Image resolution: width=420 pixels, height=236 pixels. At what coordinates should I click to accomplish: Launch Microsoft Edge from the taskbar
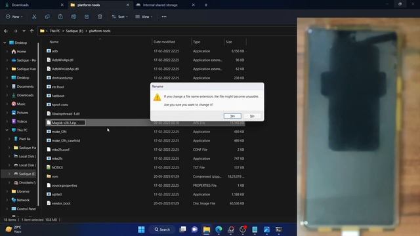(x=219, y=229)
